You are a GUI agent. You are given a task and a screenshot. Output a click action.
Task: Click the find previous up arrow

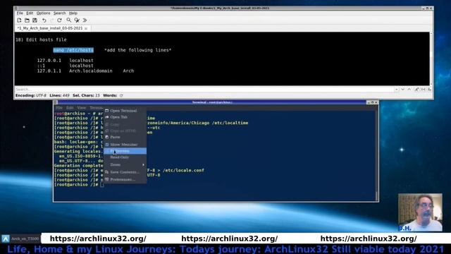click(x=409, y=90)
